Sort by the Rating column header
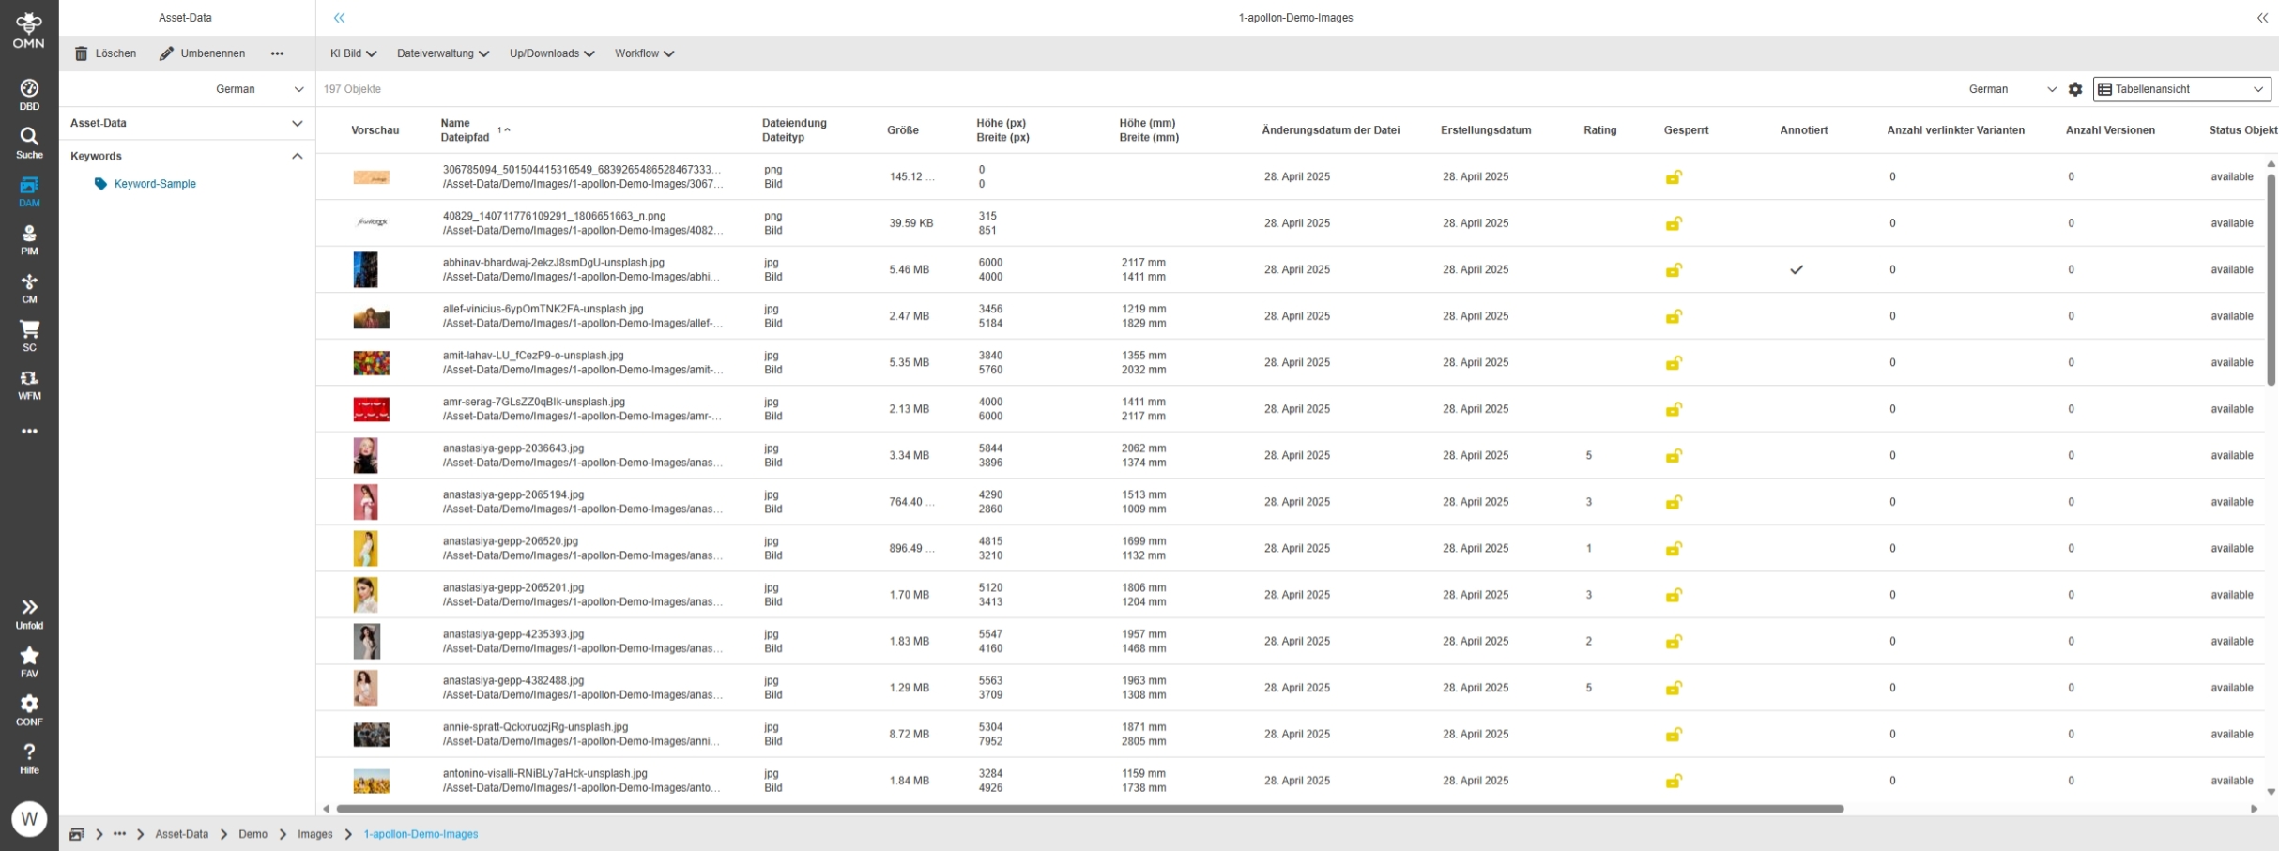The width and height of the screenshot is (2279, 851). click(1600, 130)
